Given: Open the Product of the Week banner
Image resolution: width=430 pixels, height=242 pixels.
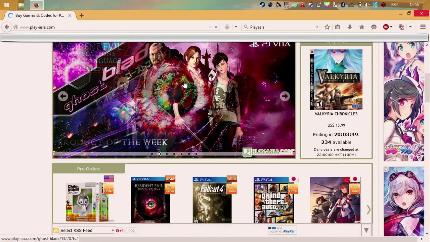Looking at the screenshot, I should tap(174, 100).
